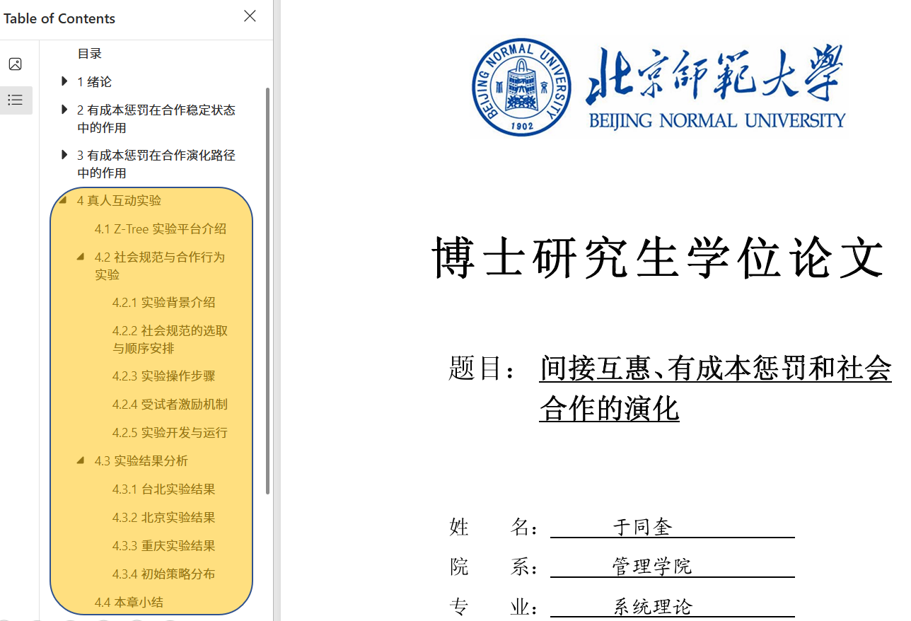Collapse section 4.3 实验结果分析 arrow
The width and height of the screenshot is (911, 621).
81,461
